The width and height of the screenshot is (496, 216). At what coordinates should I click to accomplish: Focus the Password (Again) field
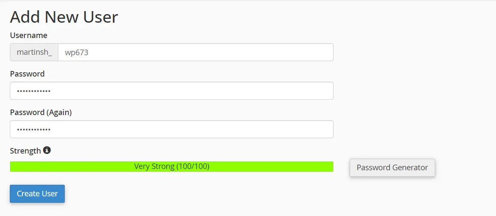coord(171,129)
